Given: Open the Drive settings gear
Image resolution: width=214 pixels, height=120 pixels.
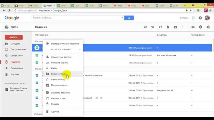Looking at the screenshot, I should pyautogui.click(x=208, y=27).
